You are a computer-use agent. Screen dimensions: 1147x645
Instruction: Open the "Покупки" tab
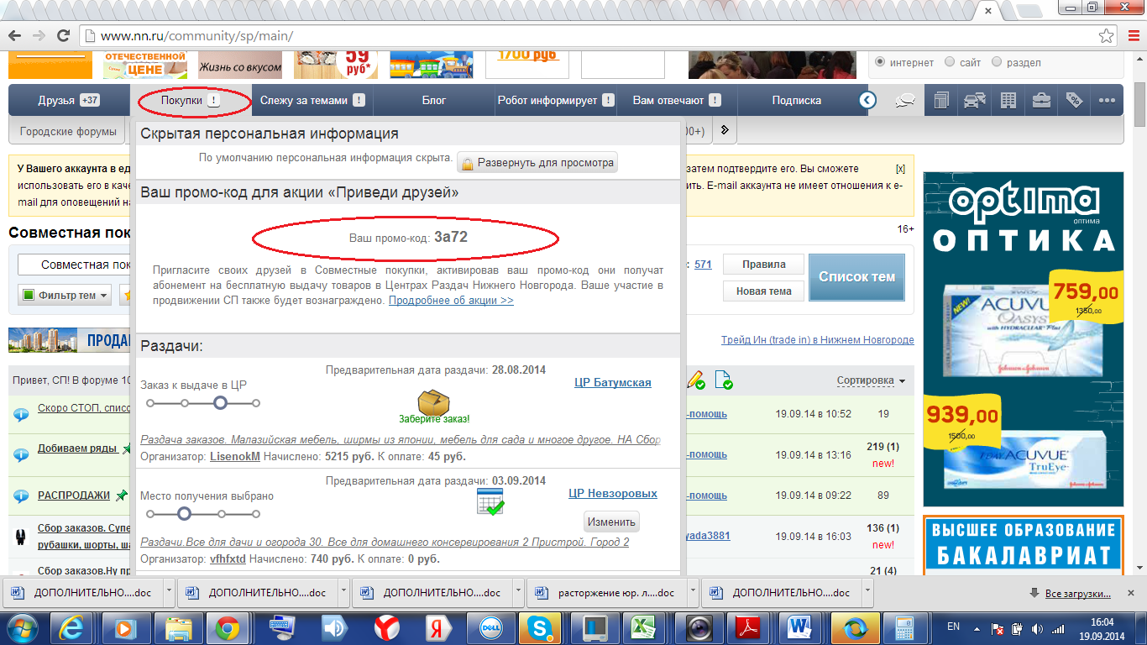click(x=190, y=101)
